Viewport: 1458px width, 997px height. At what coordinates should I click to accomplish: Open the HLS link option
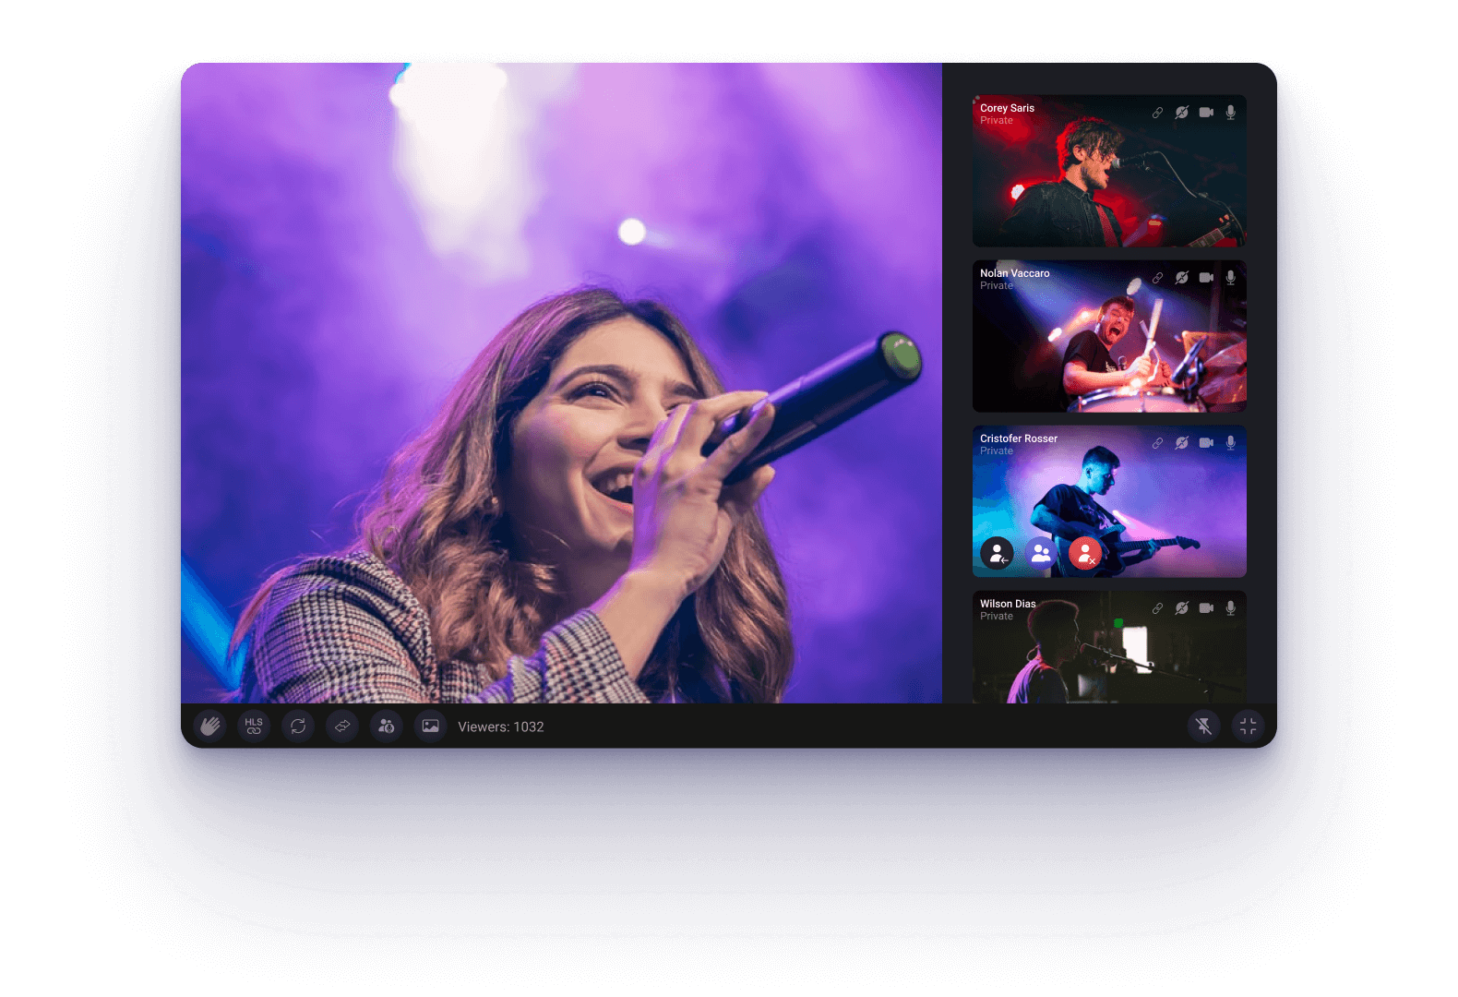[254, 727]
